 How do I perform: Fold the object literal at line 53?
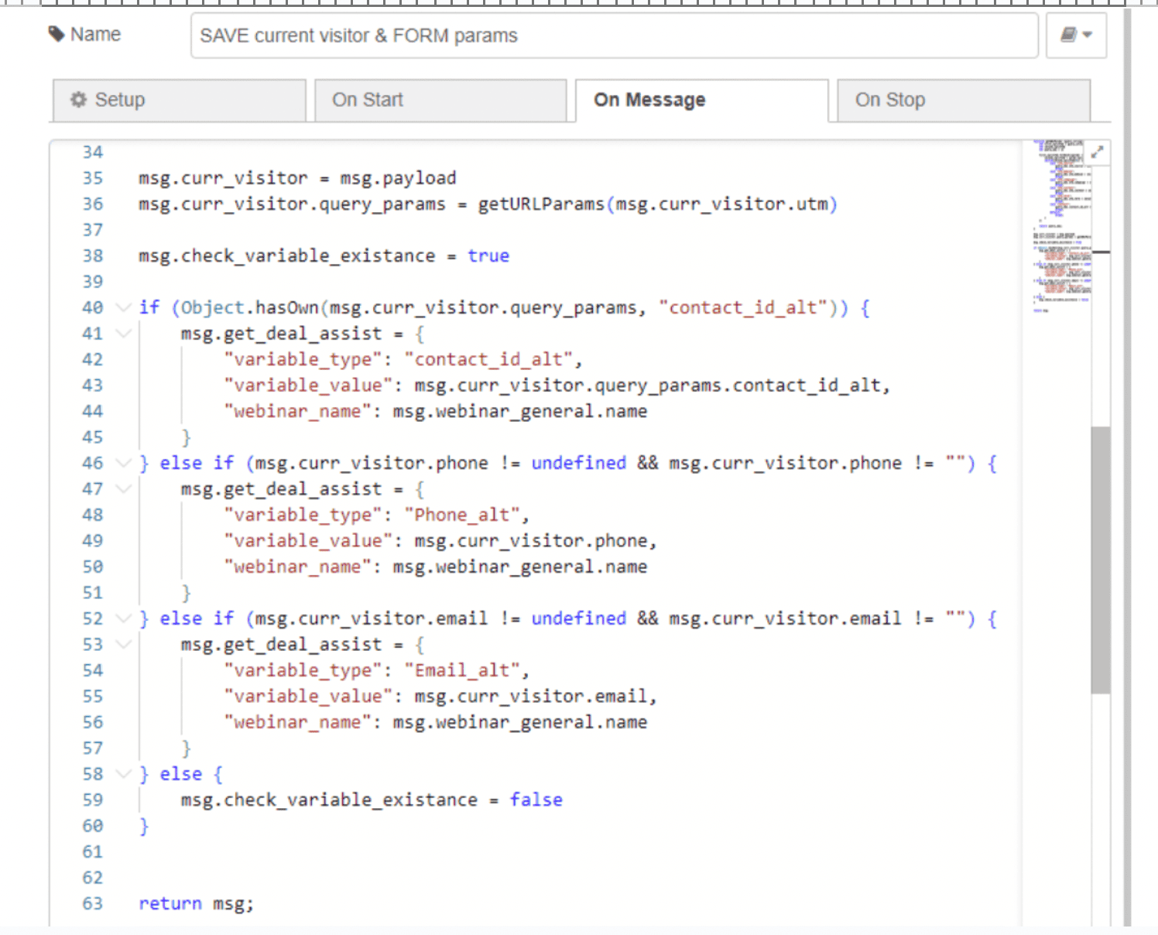123,645
